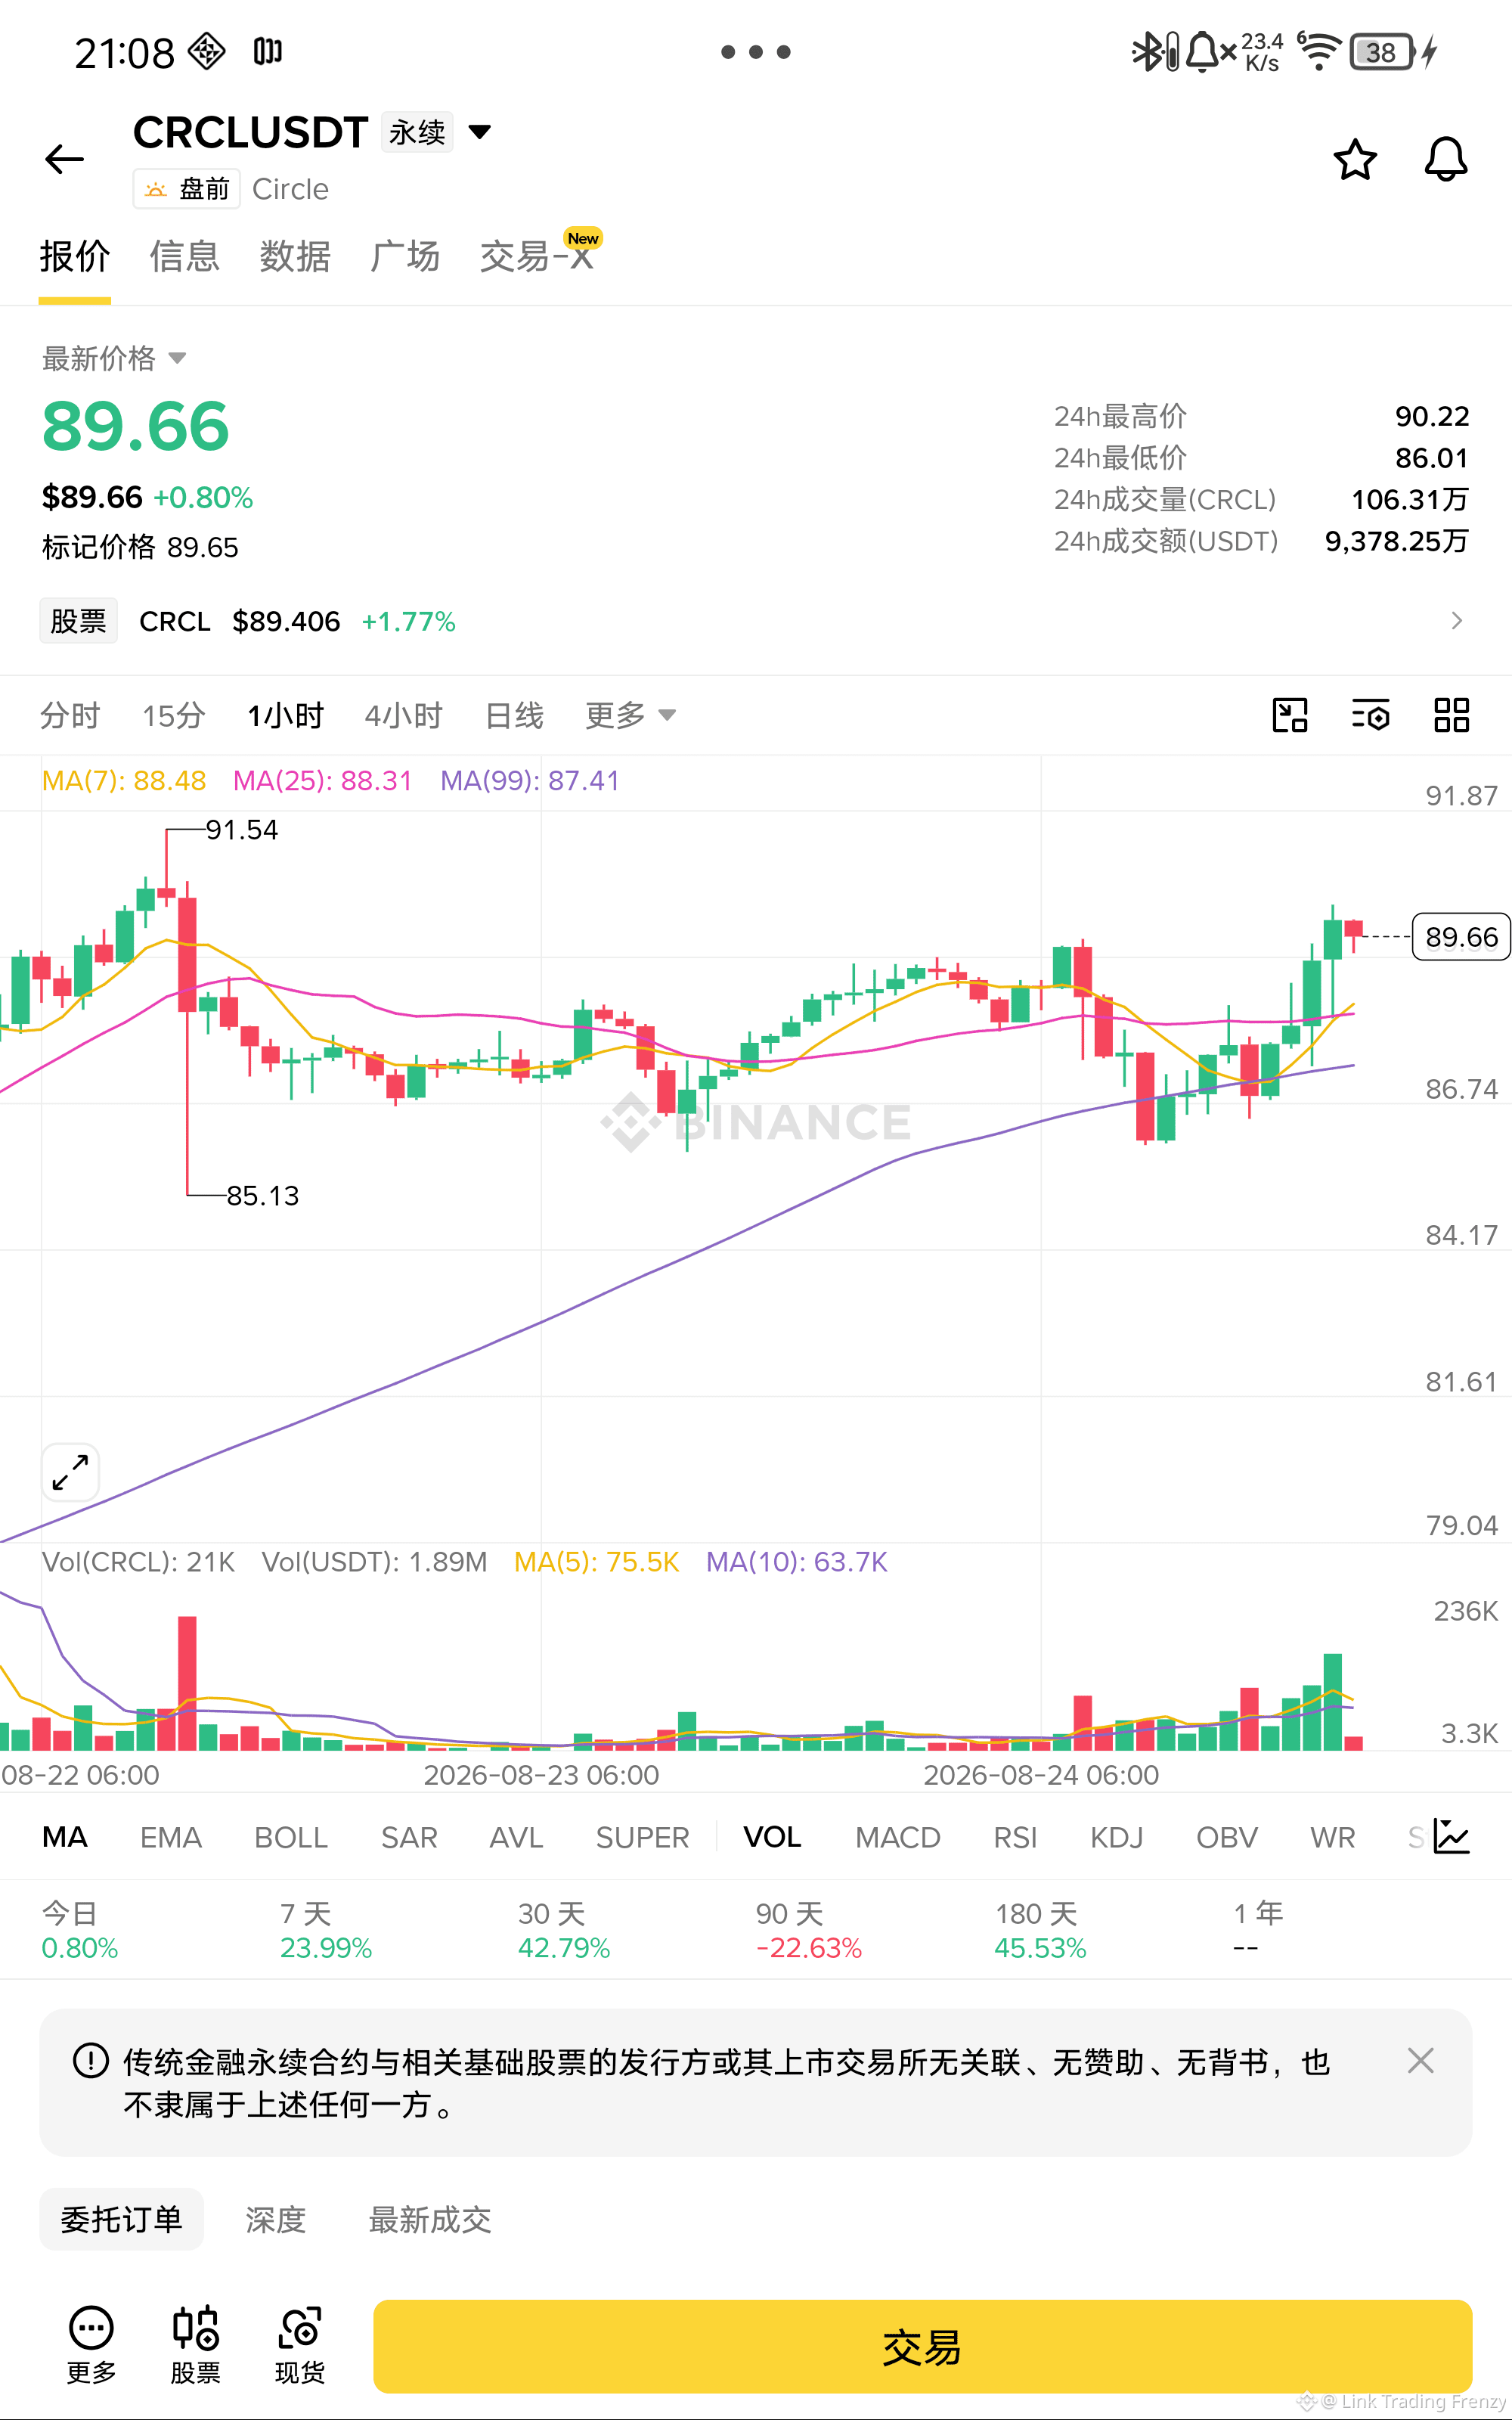
Task: Expand chart to fullscreen with arrows icon
Action: pos(70,1472)
